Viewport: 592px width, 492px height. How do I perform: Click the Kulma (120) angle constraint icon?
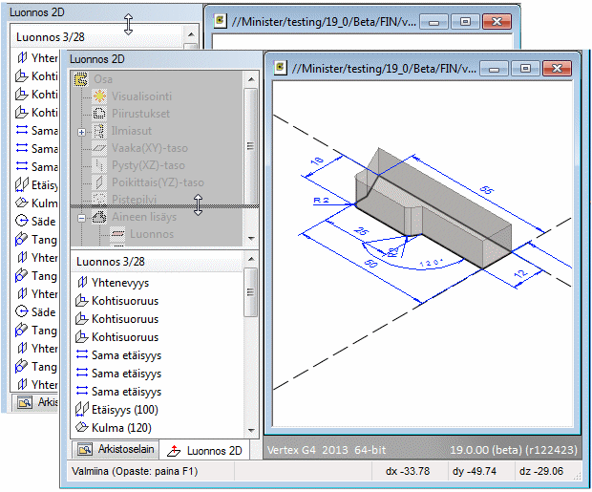click(80, 428)
